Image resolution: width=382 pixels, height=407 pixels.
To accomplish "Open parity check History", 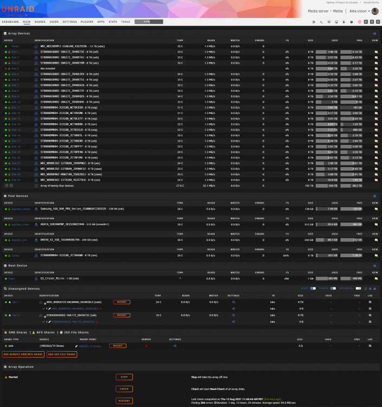I will click(124, 401).
